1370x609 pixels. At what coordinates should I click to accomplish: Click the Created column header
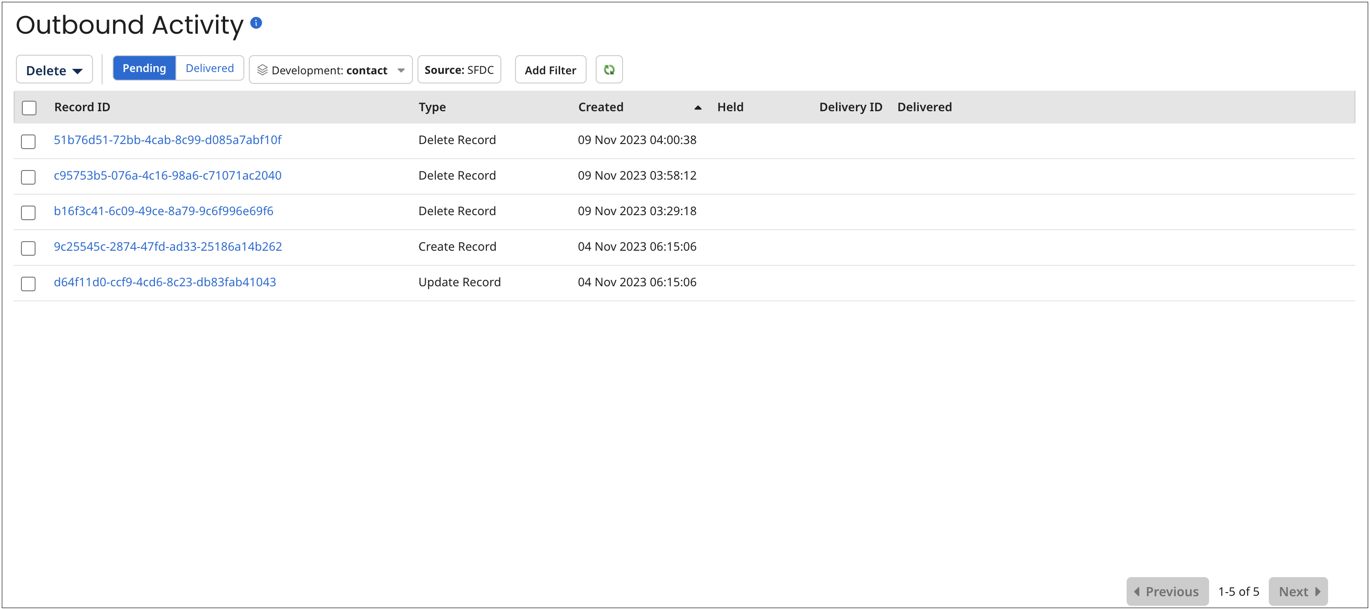click(x=600, y=107)
